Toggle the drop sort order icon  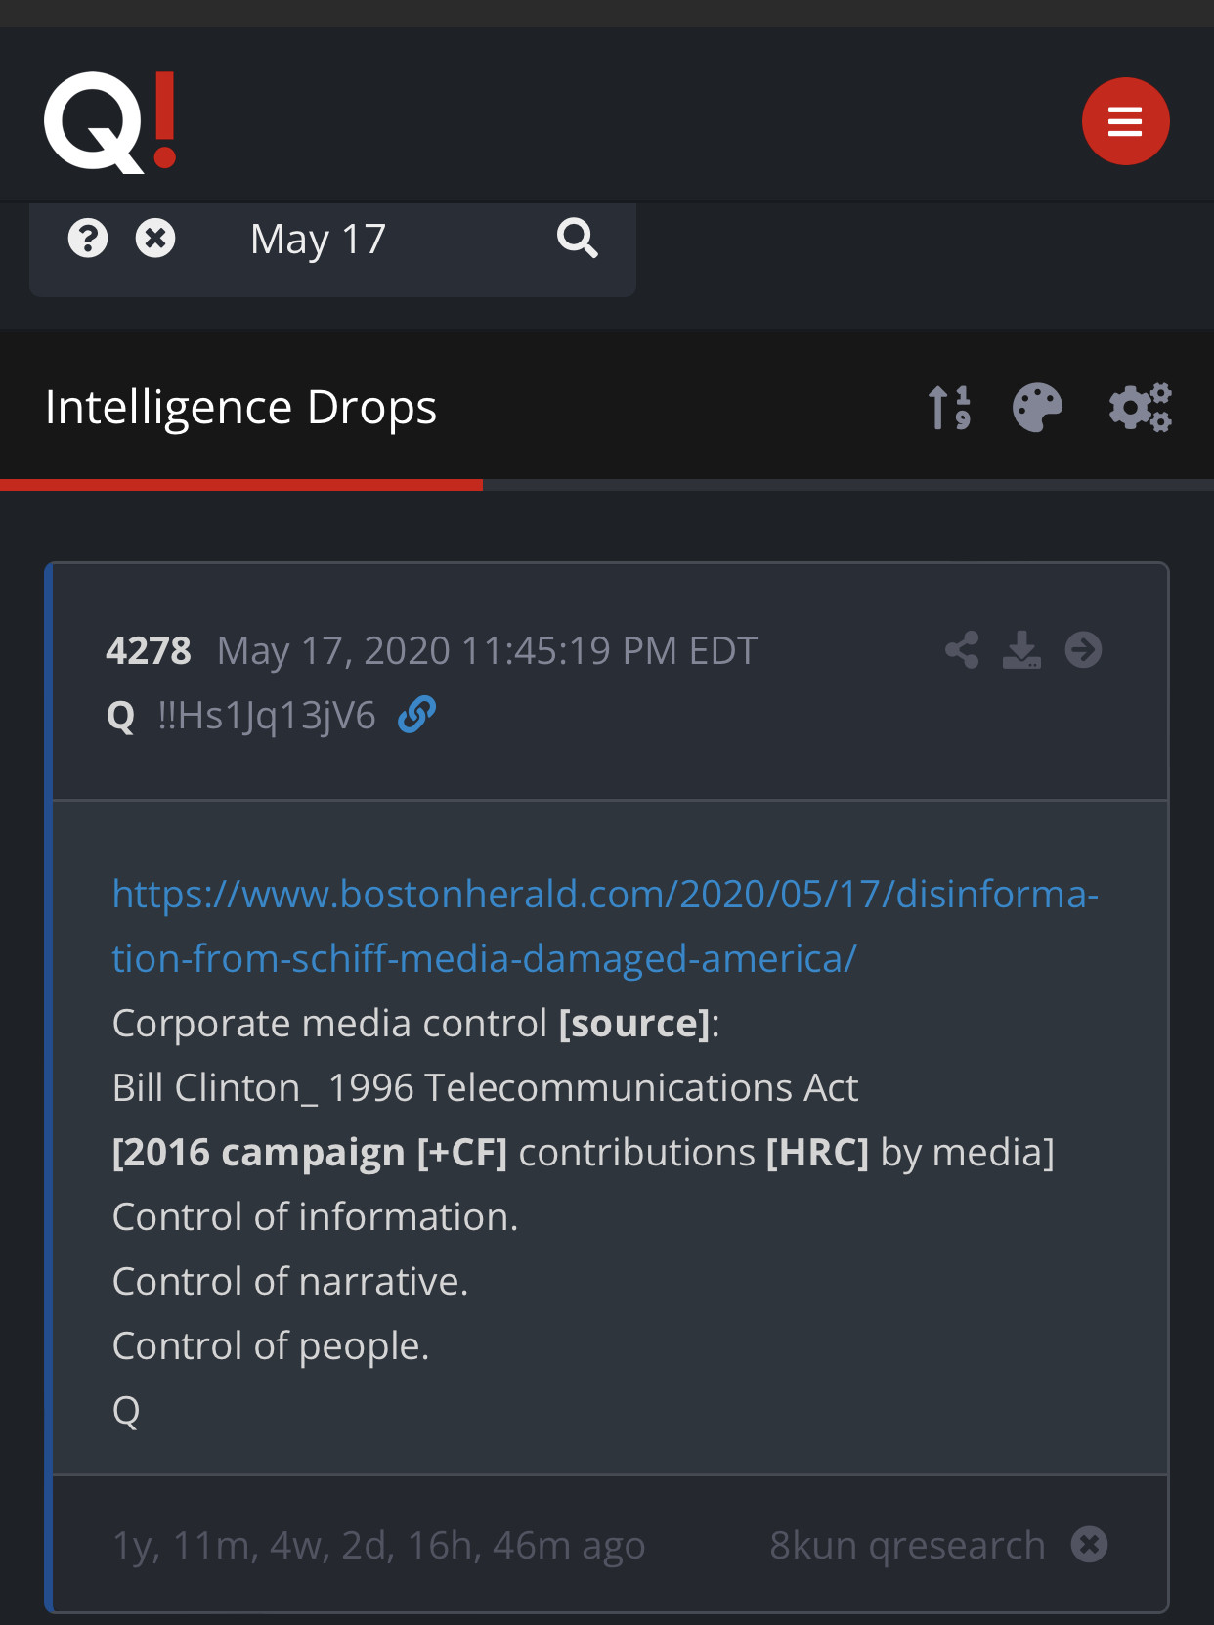click(x=949, y=408)
